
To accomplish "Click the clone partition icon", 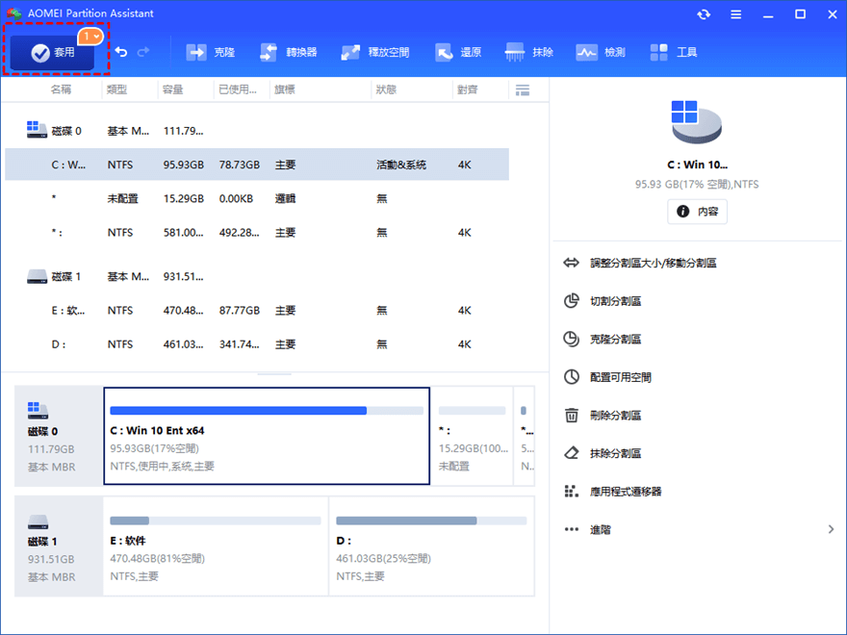I will (571, 339).
